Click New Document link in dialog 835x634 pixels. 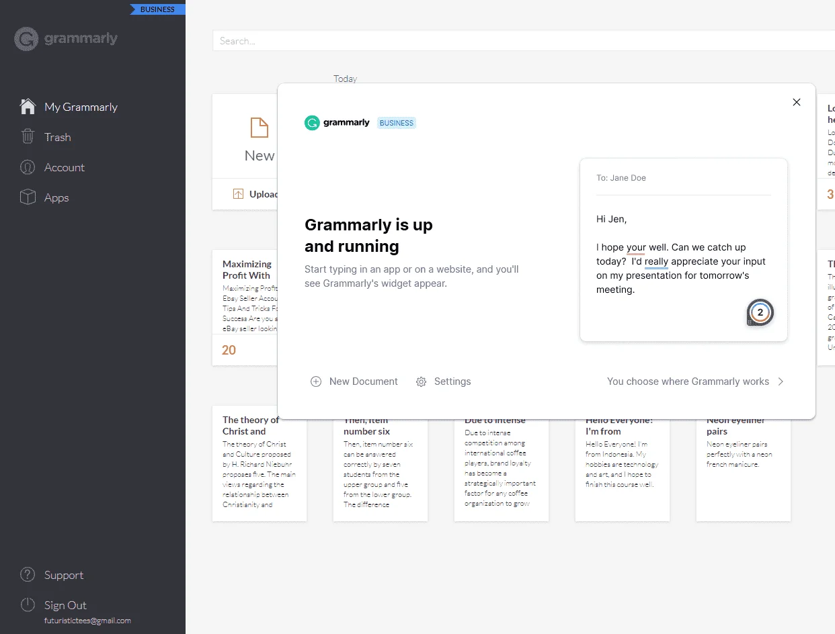(x=364, y=381)
